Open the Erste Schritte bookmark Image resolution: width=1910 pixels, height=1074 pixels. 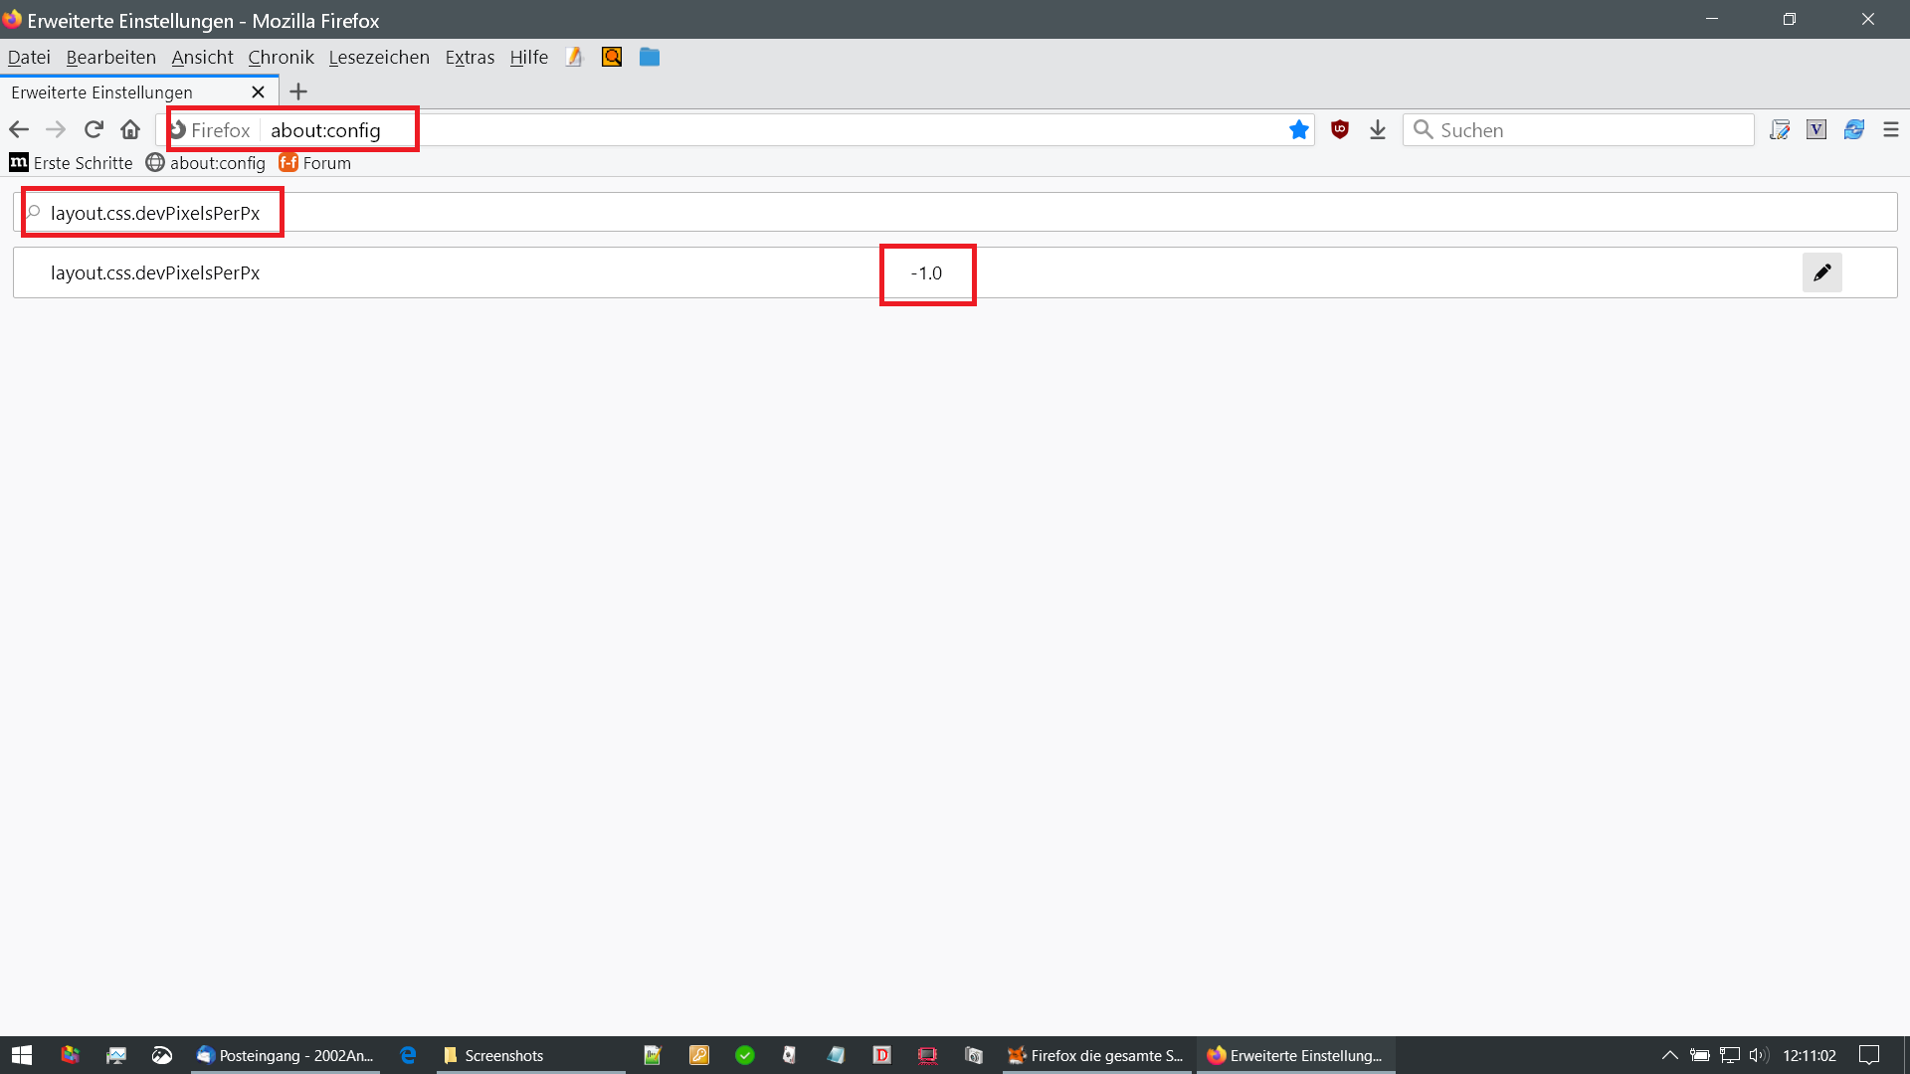click(x=72, y=162)
